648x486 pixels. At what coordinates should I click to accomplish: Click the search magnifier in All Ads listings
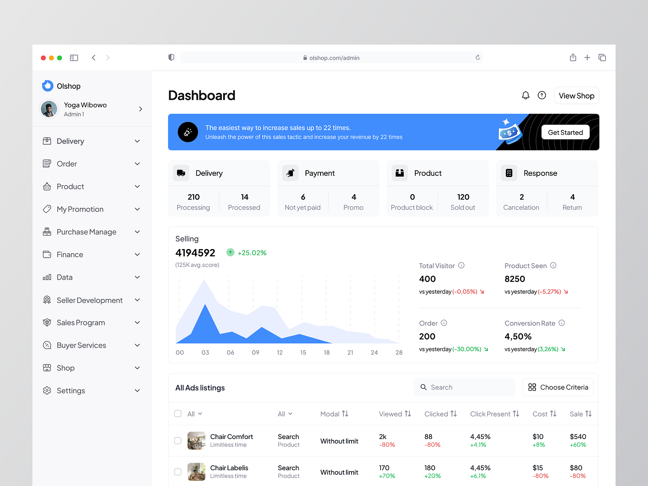coord(424,387)
